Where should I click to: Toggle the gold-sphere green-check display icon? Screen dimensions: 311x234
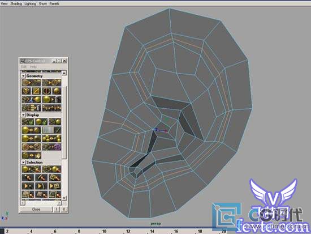[41, 122]
